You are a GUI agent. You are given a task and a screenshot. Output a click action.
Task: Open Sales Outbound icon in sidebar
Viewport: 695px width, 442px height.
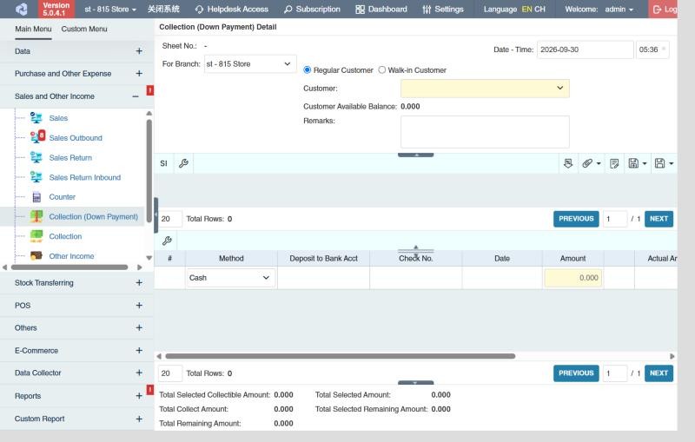(37, 137)
